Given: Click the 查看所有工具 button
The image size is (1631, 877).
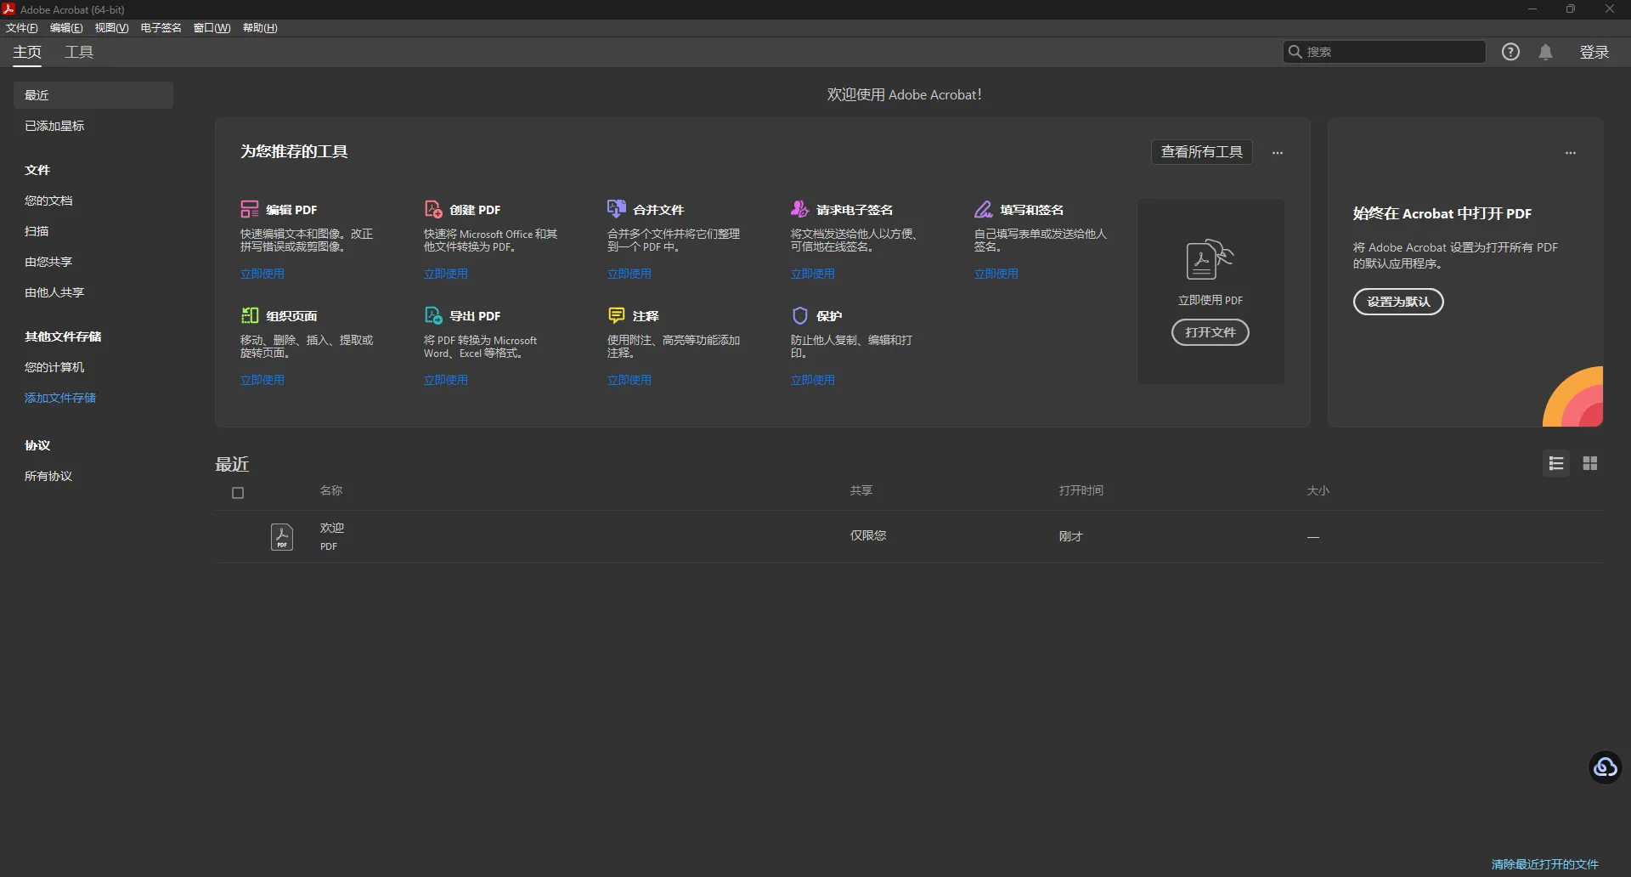Looking at the screenshot, I should point(1201,152).
